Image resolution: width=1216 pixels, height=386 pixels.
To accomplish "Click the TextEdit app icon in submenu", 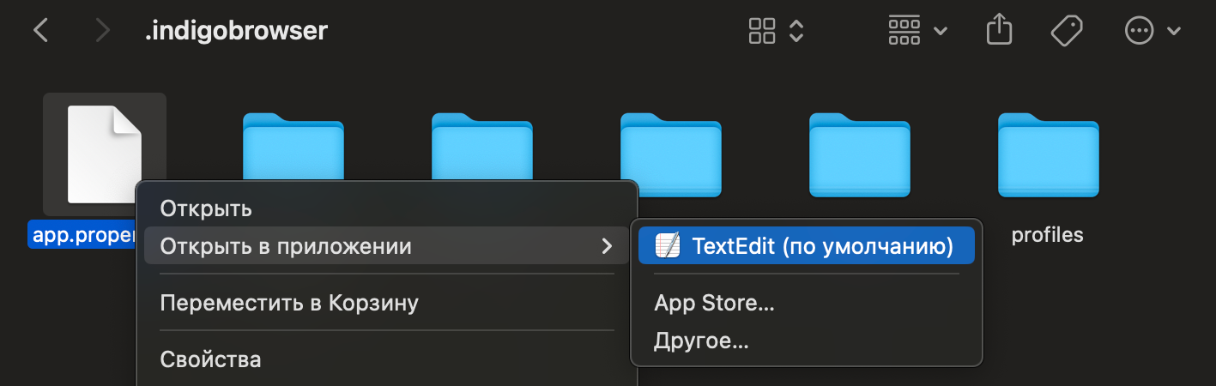I will (667, 246).
